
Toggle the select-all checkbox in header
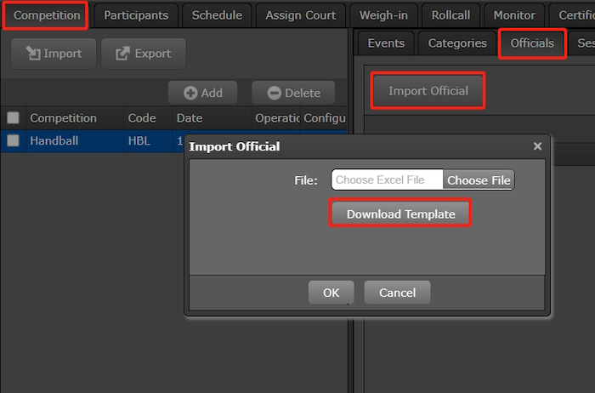13,118
